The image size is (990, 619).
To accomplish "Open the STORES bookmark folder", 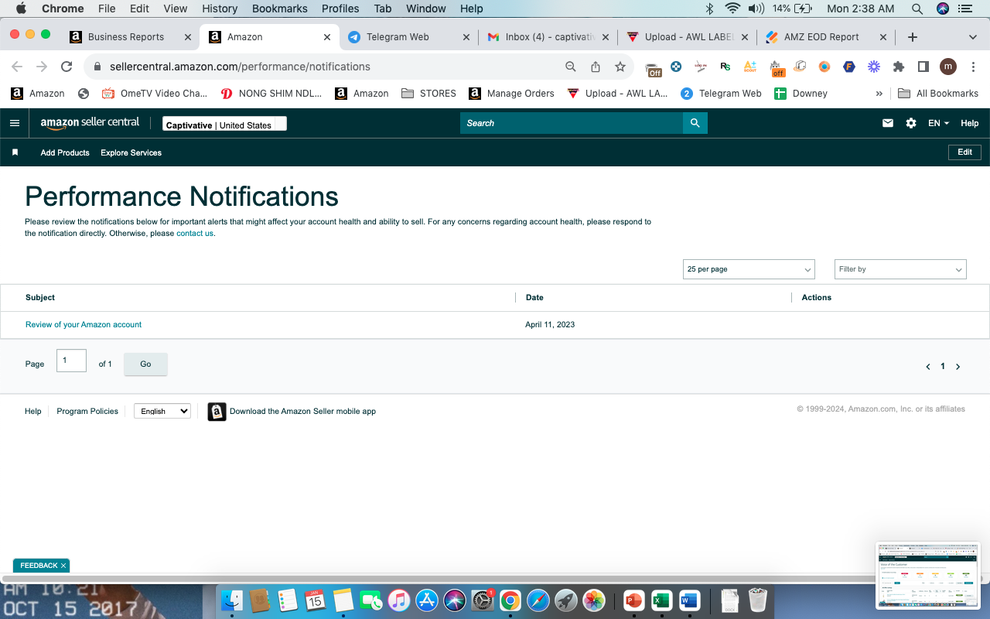I will tap(429, 94).
